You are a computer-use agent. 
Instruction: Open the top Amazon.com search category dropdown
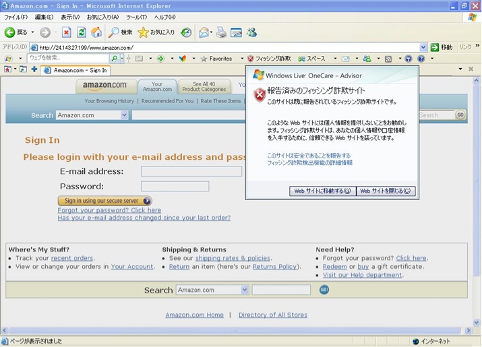pos(124,115)
